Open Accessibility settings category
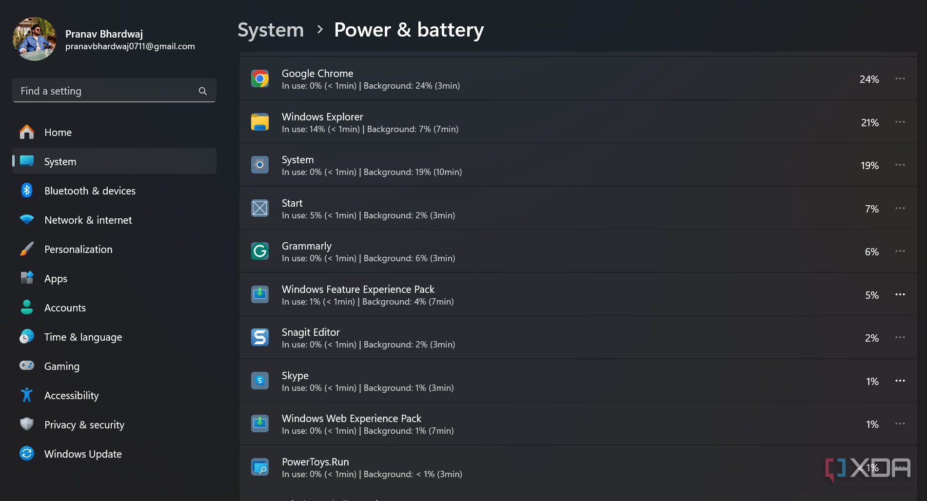 114,395
